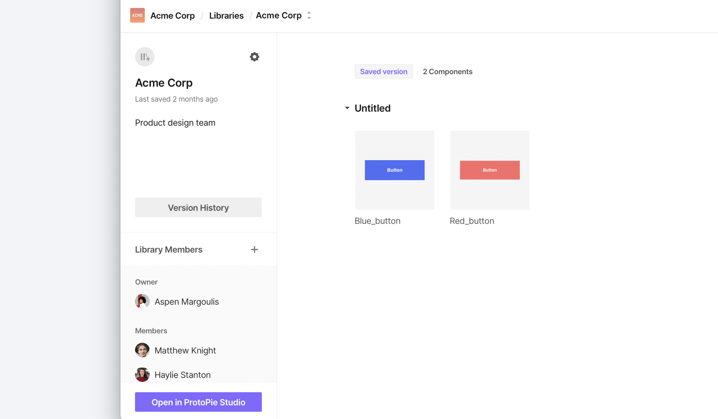Open Libraries in the breadcrumb
The width and height of the screenshot is (718, 419).
226,16
